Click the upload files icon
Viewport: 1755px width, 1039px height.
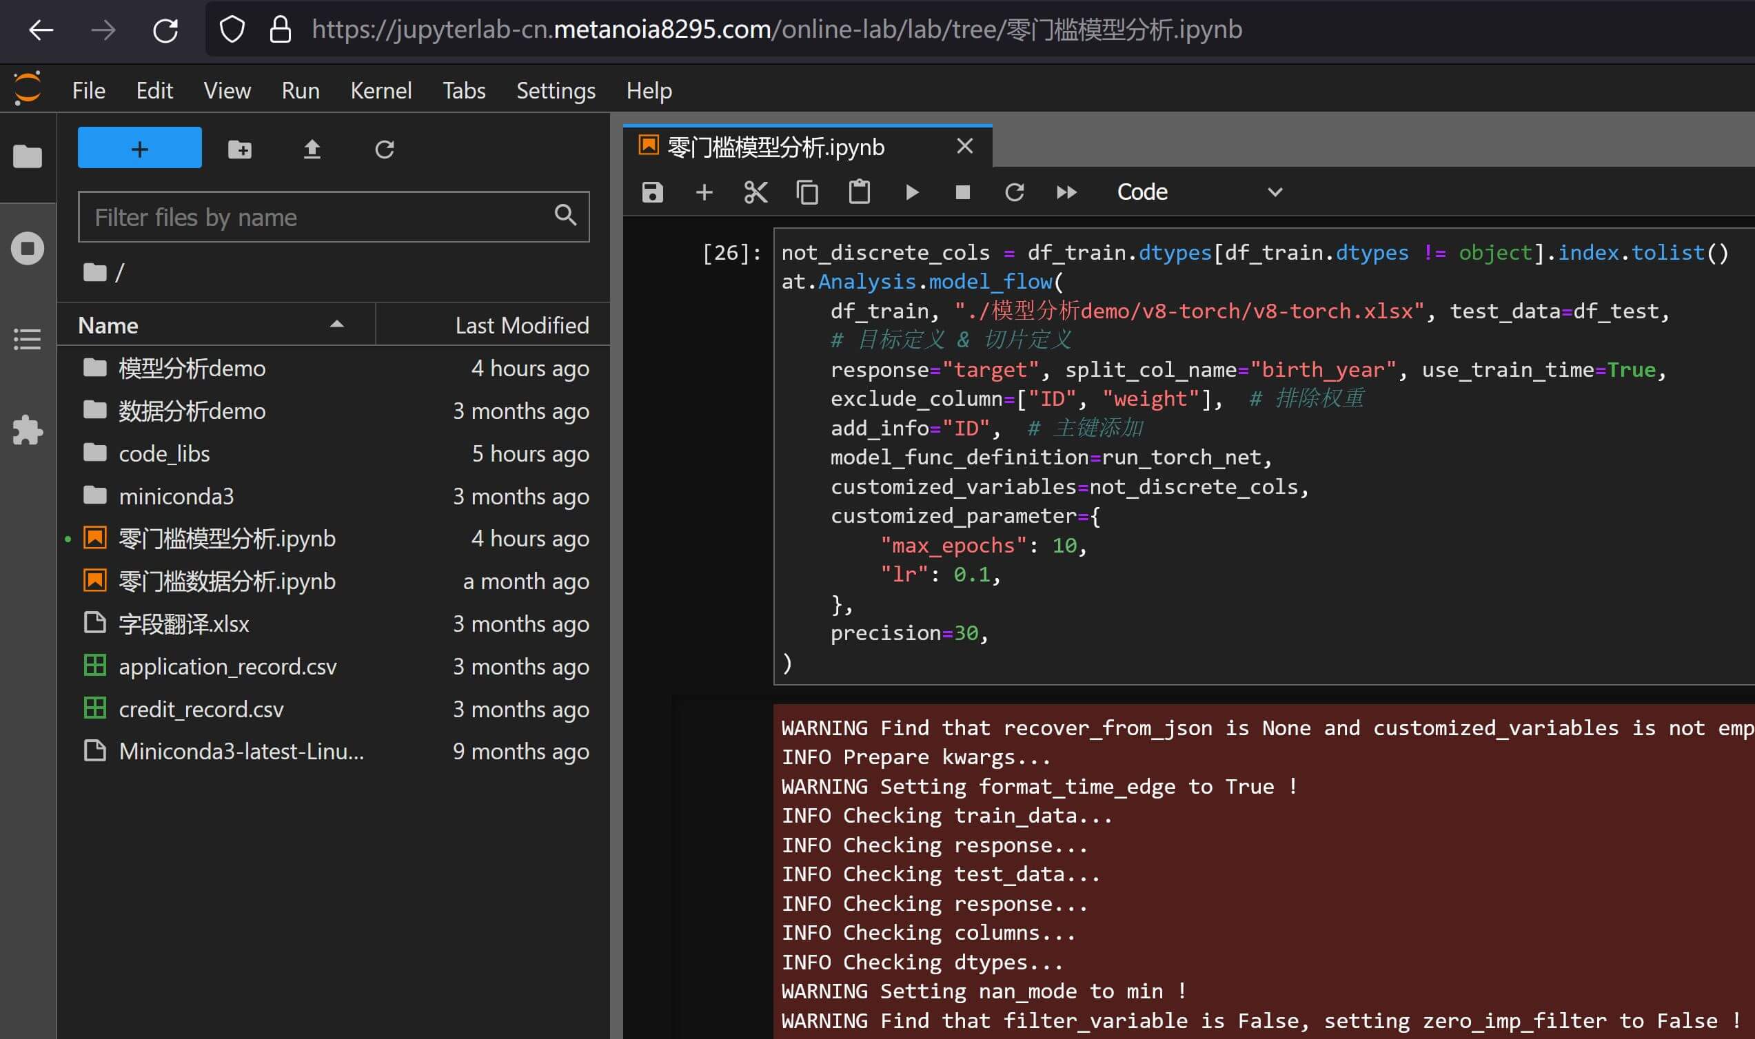pos(312,149)
